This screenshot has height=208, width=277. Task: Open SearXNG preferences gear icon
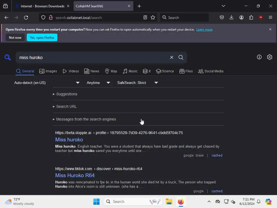point(270,57)
